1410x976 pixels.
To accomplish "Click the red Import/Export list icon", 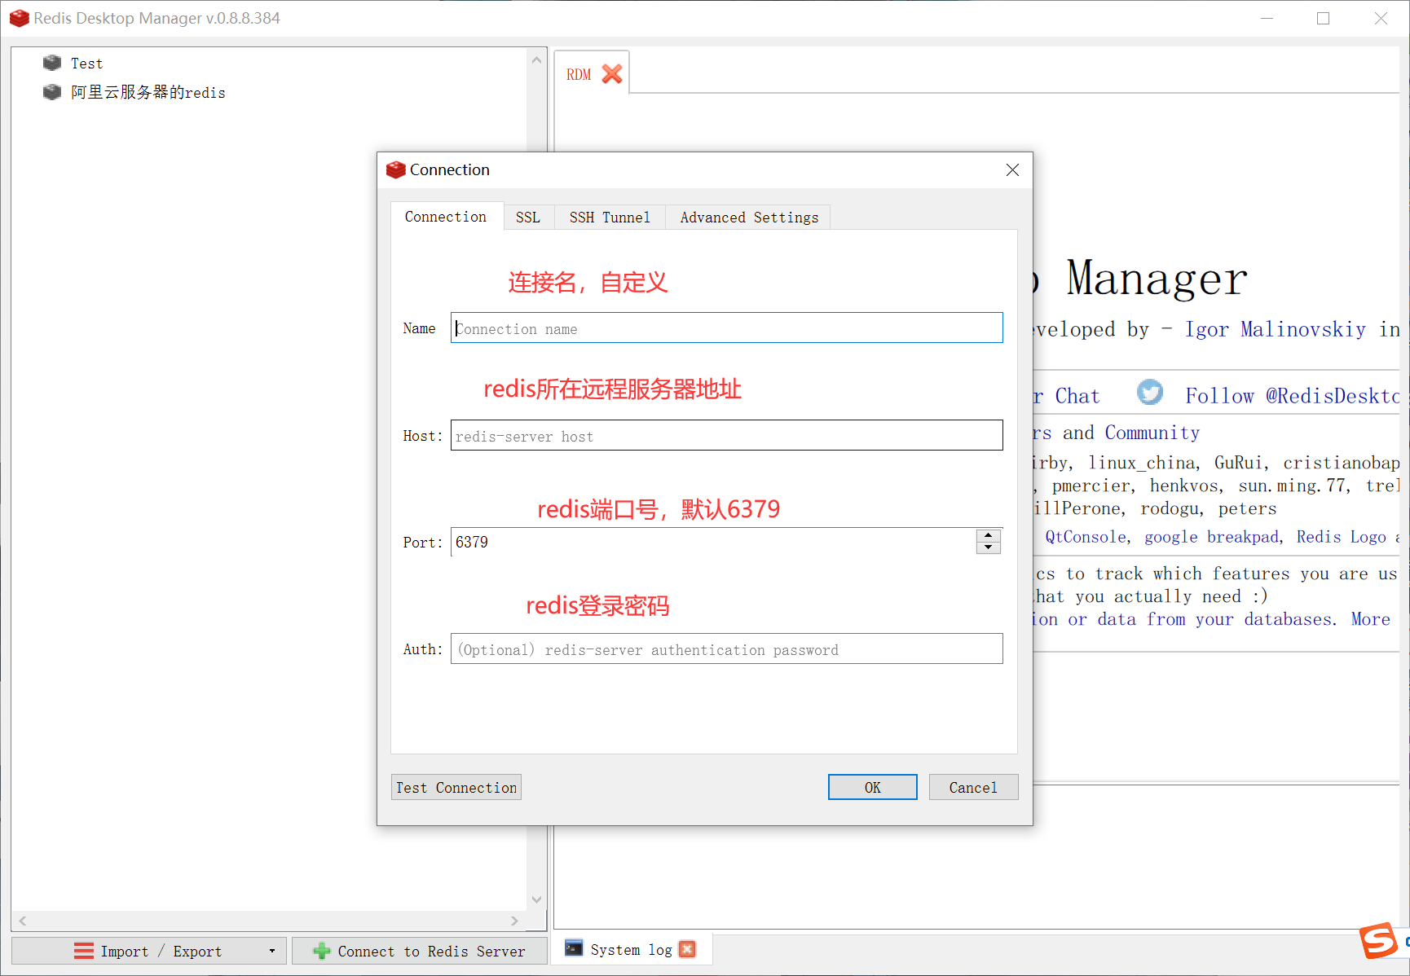I will tap(84, 951).
